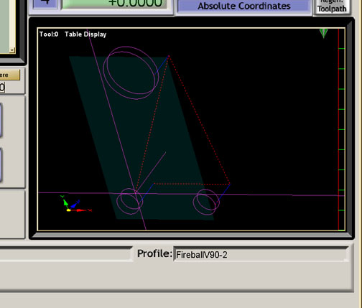This screenshot has width=362, height=308.
Task: Click the Profile field showing FireballV90-2
Action: coord(261,255)
